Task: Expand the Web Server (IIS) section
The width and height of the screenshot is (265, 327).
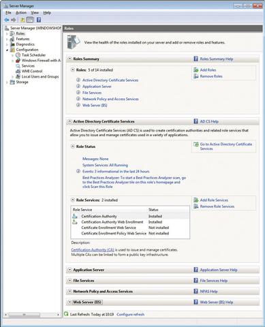Action: (x=69, y=302)
